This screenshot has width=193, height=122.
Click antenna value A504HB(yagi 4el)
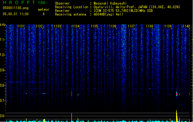tap(108, 14)
